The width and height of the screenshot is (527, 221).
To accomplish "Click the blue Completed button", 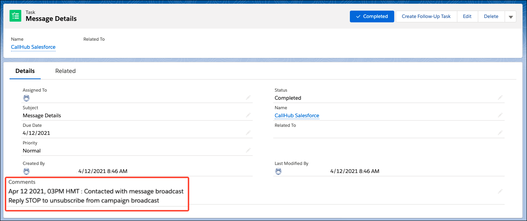I will tap(372, 16).
